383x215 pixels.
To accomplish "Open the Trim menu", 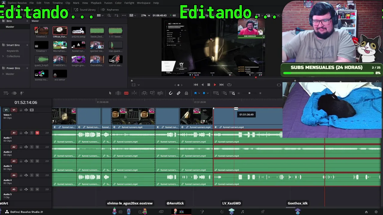I will click(47, 3).
